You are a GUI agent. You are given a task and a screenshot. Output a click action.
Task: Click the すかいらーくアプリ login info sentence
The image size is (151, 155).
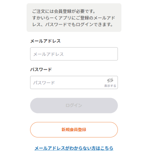[x=73, y=21]
